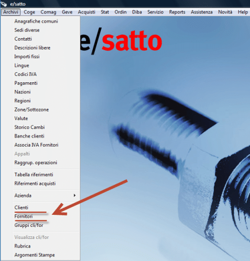Open the Reports menu
This screenshot has height=261, width=250.
[177, 12]
